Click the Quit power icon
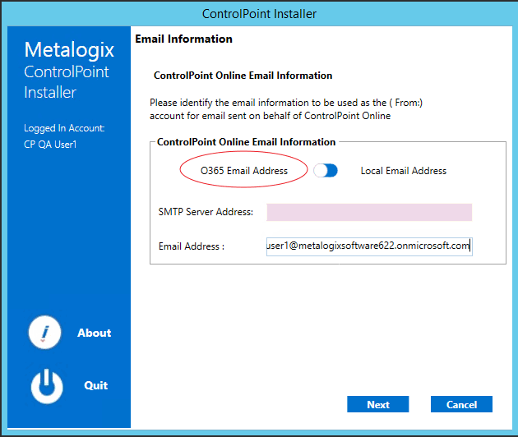This screenshot has height=437, width=518. pos(46,385)
